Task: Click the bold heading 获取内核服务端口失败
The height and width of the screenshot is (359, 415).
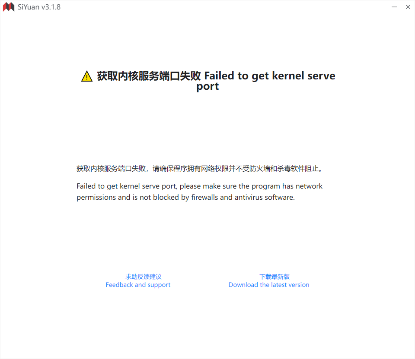Action: [149, 76]
